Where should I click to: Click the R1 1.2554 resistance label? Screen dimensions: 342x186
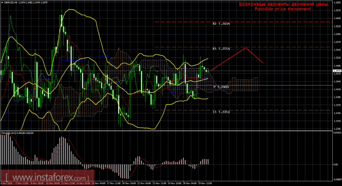[x=221, y=49]
